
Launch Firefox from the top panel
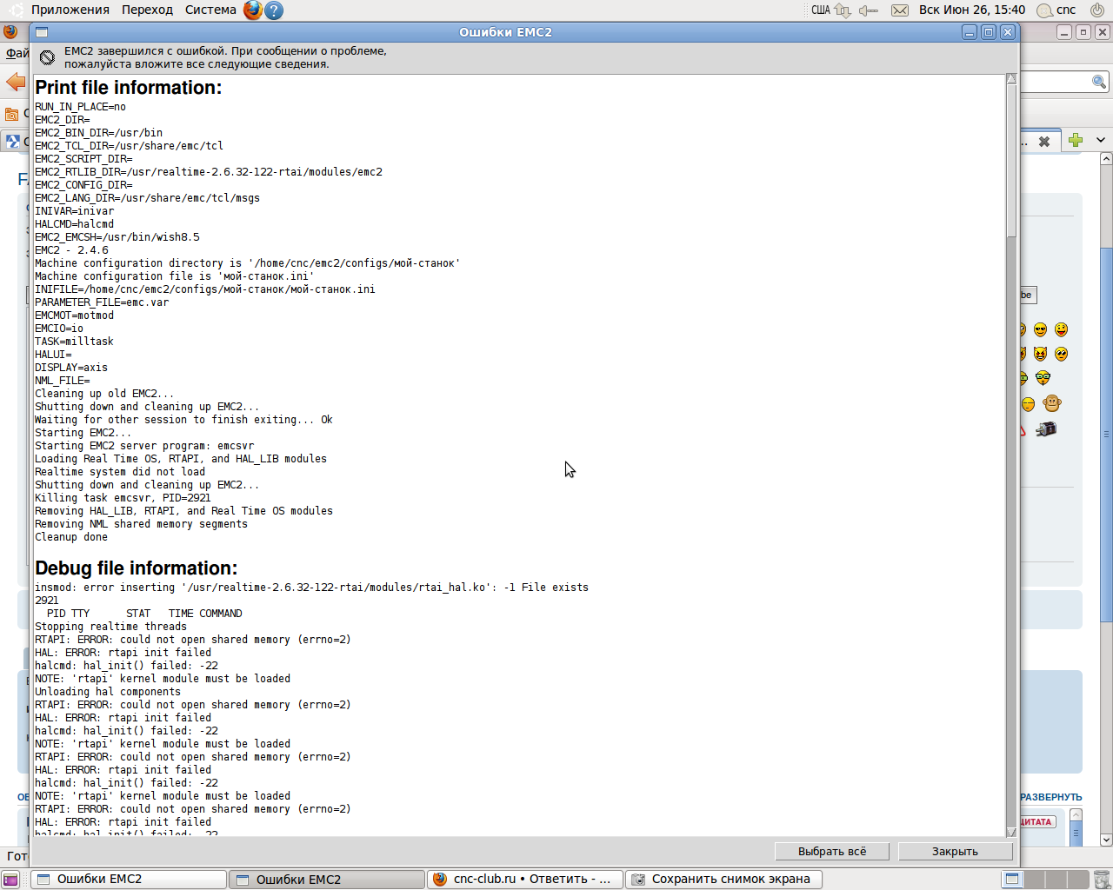tap(253, 10)
